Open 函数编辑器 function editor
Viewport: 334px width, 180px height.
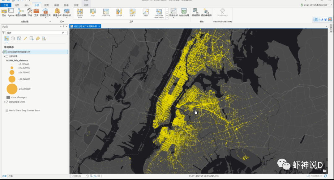point(206,13)
